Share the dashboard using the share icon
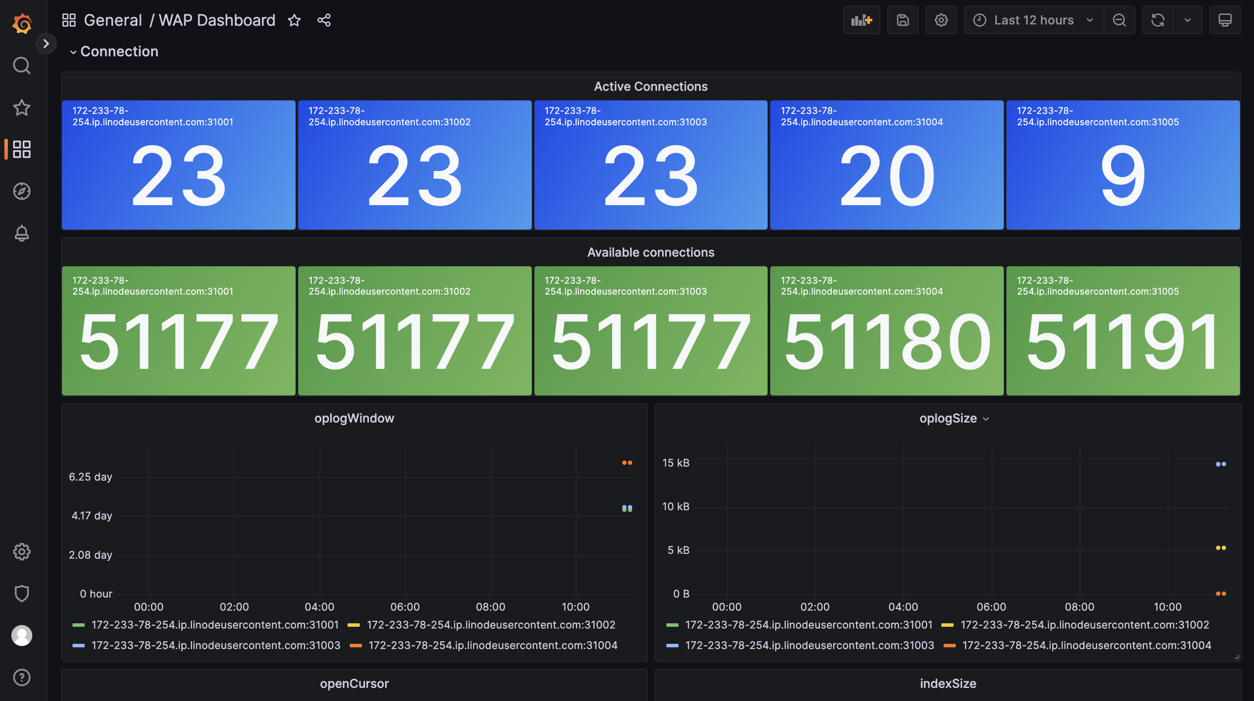Image resolution: width=1254 pixels, height=701 pixels. (324, 20)
